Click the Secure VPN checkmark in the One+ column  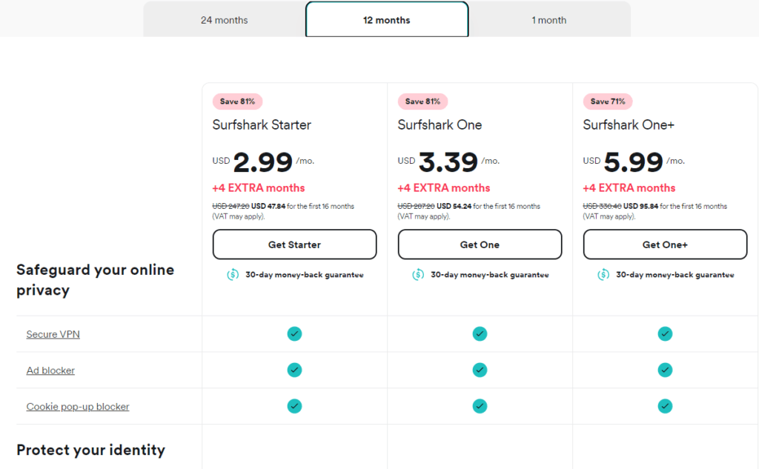point(665,334)
